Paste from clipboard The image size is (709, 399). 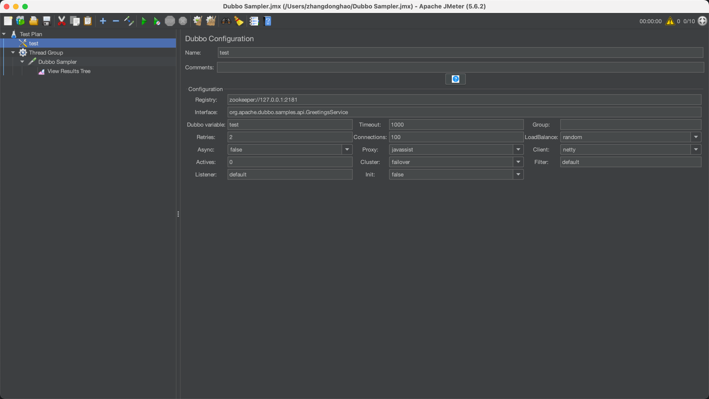point(88,21)
